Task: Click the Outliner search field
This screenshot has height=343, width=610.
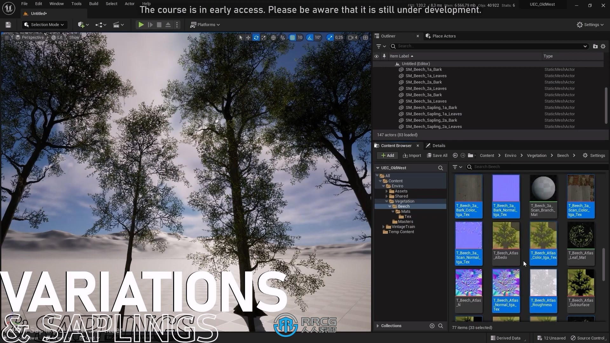Action: [489, 46]
